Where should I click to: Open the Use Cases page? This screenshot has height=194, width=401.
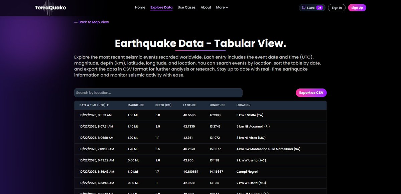click(186, 7)
